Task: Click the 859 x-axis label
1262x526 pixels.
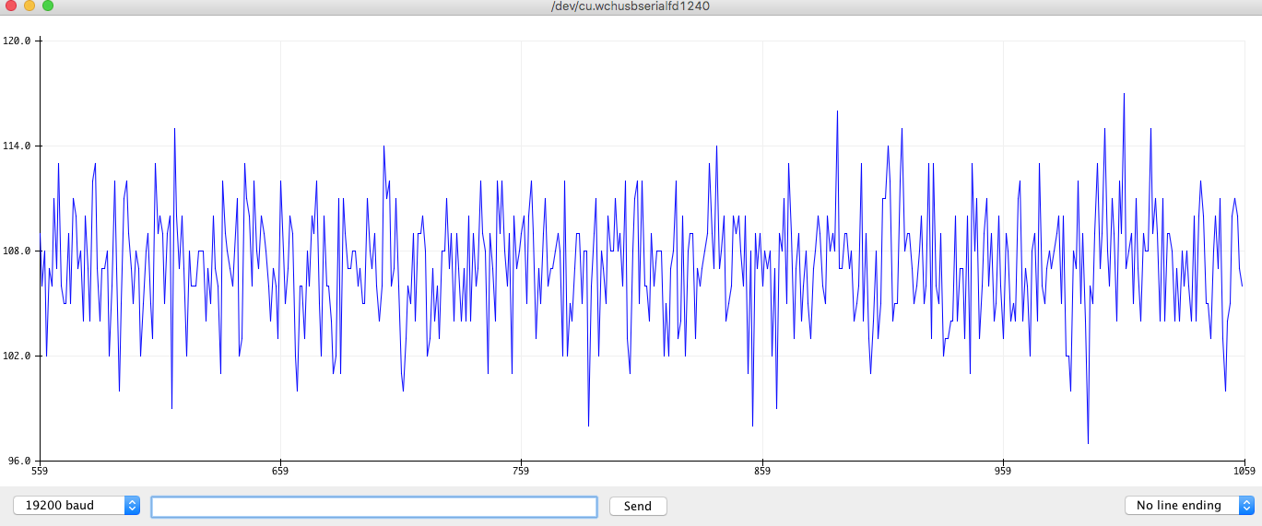Action: pos(762,471)
